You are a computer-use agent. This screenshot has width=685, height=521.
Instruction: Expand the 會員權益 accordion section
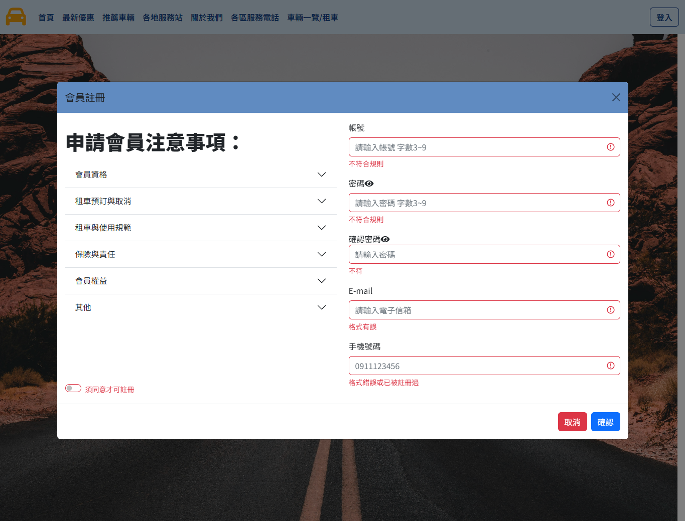coord(201,281)
